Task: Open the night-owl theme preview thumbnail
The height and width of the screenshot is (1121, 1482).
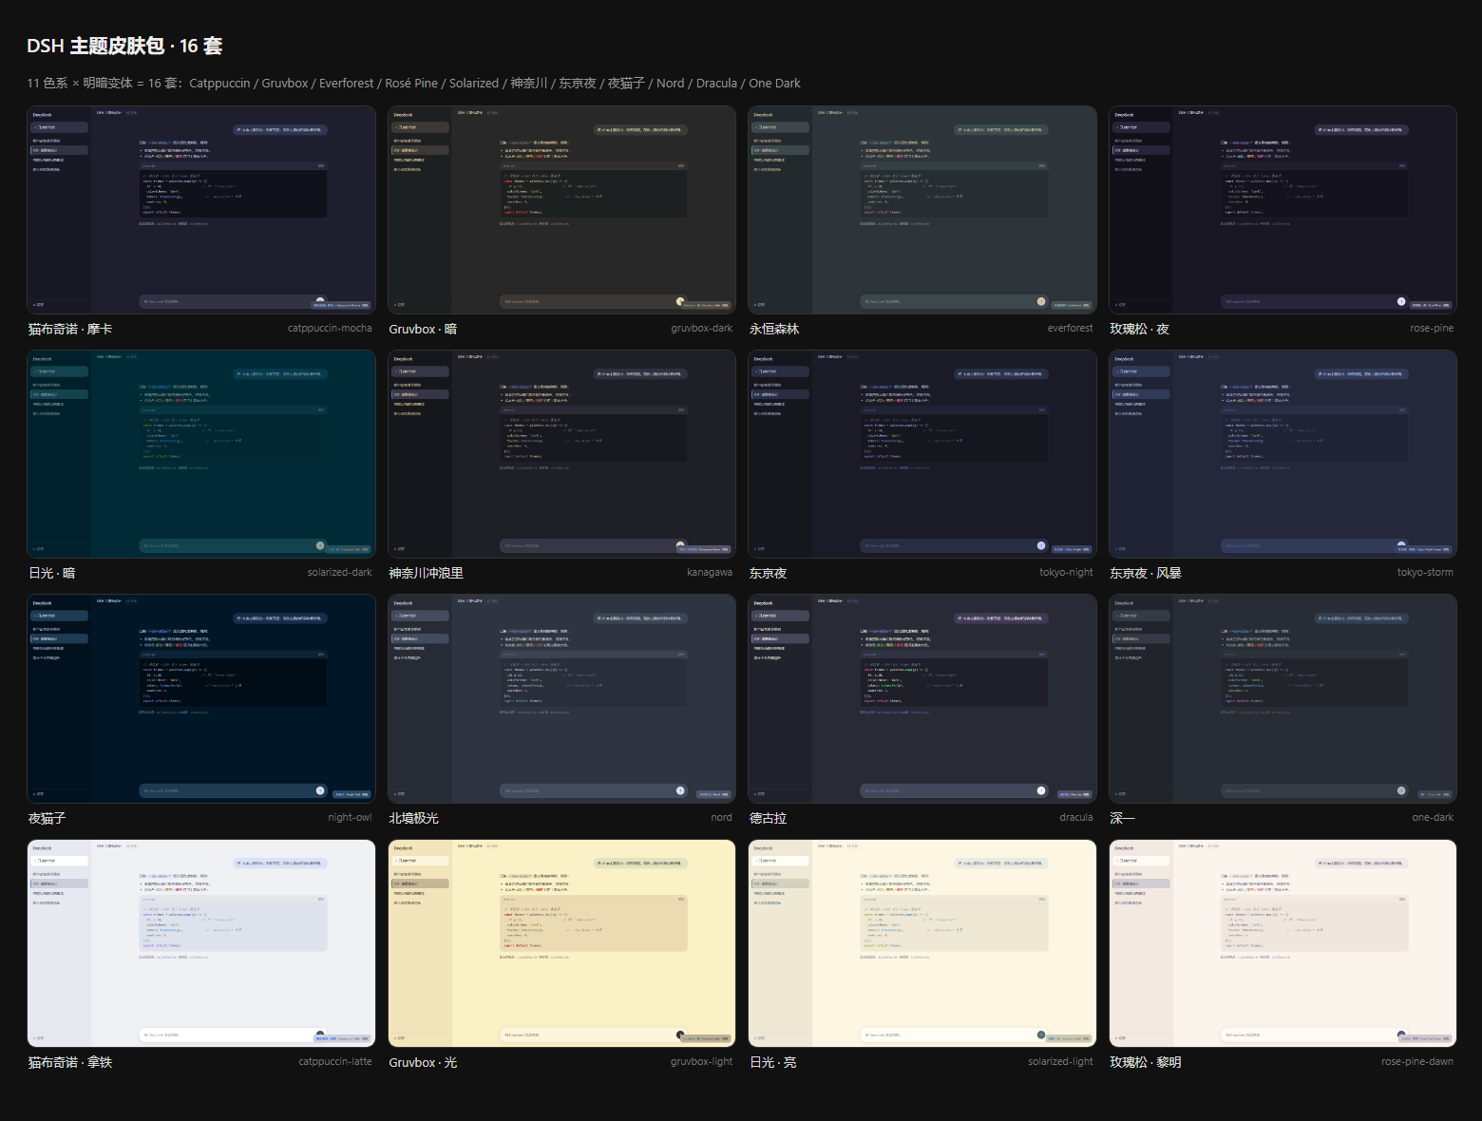Action: pyautogui.click(x=201, y=698)
